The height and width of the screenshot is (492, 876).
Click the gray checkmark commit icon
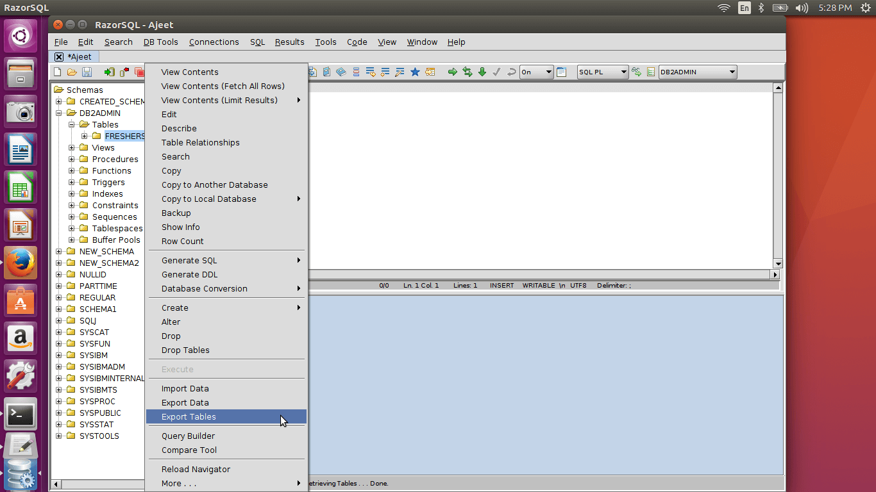(x=496, y=72)
